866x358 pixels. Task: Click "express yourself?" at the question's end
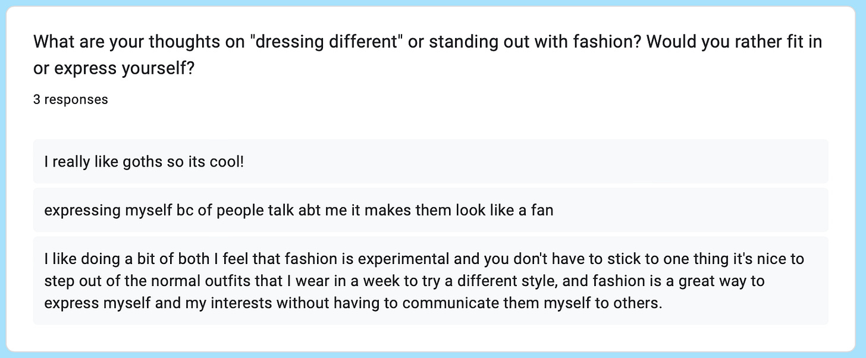[124, 68]
